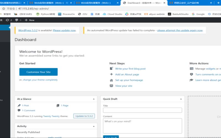Screen dimensions: 221x138
Task: Collapse the At a Glance panel
Action: 94,99
